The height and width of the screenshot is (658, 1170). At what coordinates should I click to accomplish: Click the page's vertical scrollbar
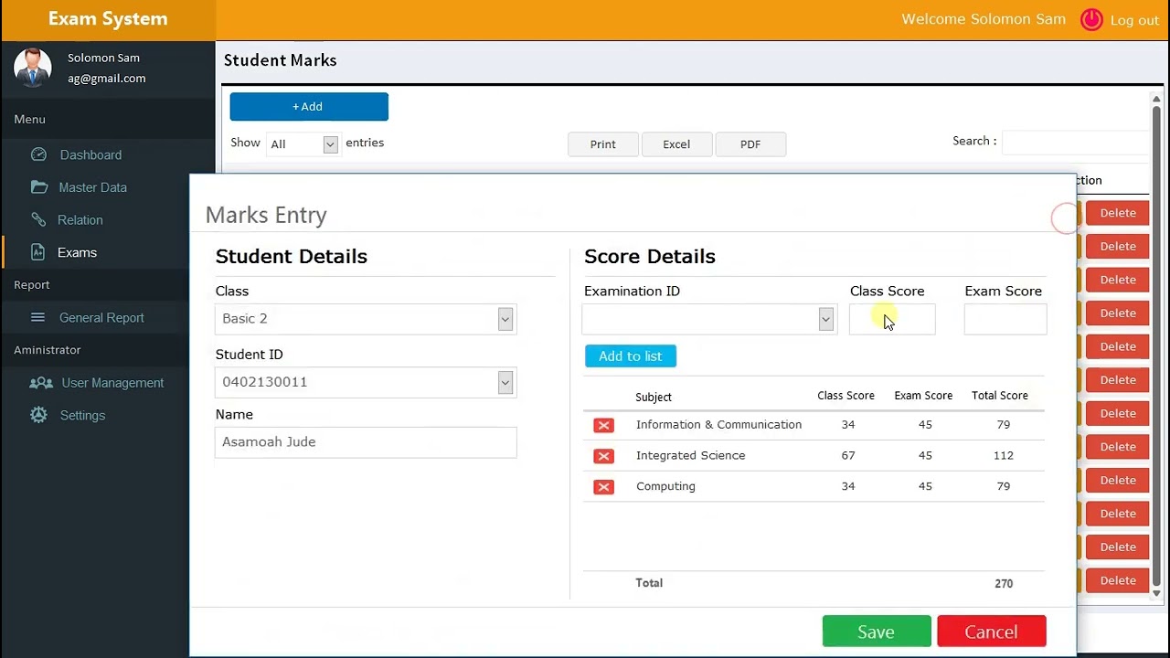pos(1156,345)
